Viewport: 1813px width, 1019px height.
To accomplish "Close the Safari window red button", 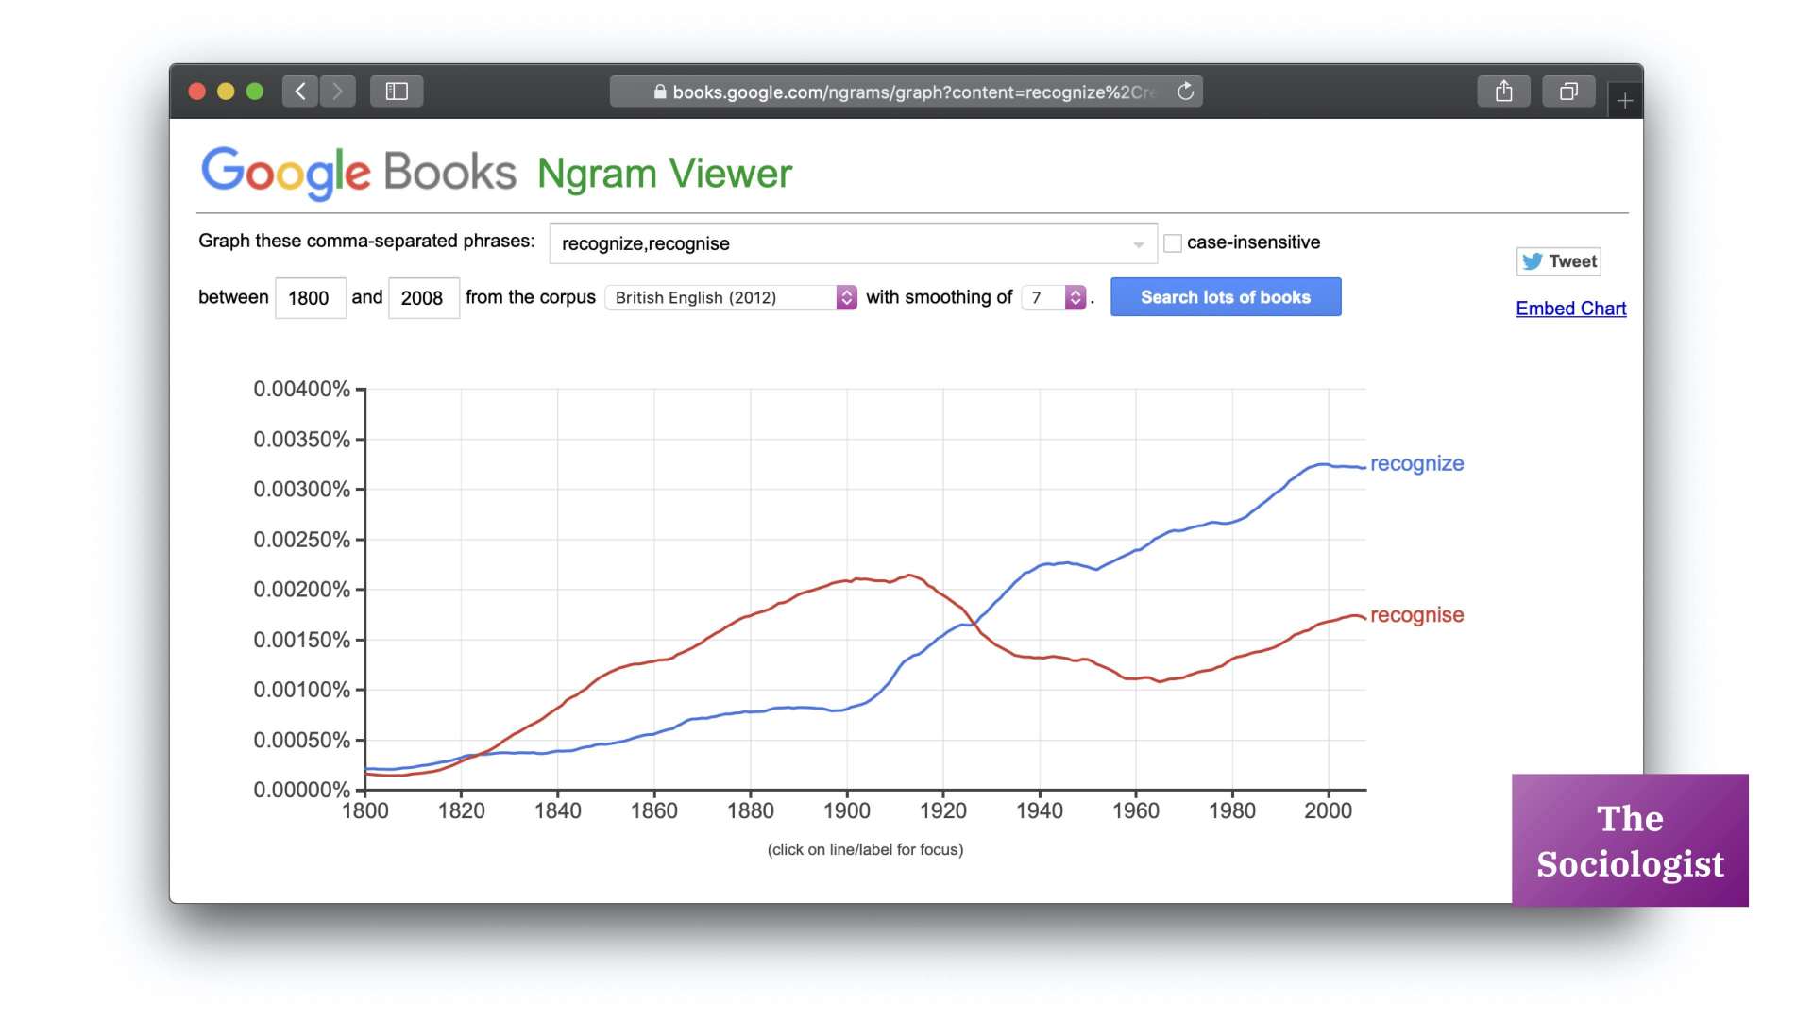I will tap(197, 92).
